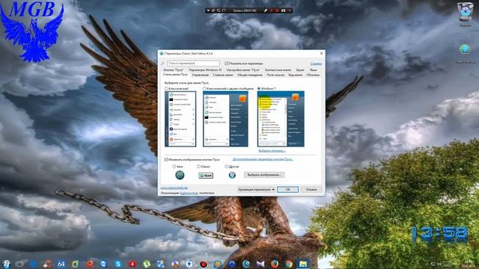479x269 pixels.
Task: Open the Recycle Bin desktop icon
Action: 465,13
